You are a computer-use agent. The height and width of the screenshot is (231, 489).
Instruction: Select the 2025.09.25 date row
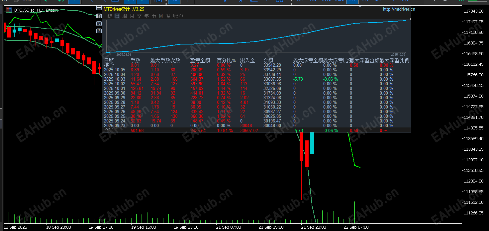(114, 116)
